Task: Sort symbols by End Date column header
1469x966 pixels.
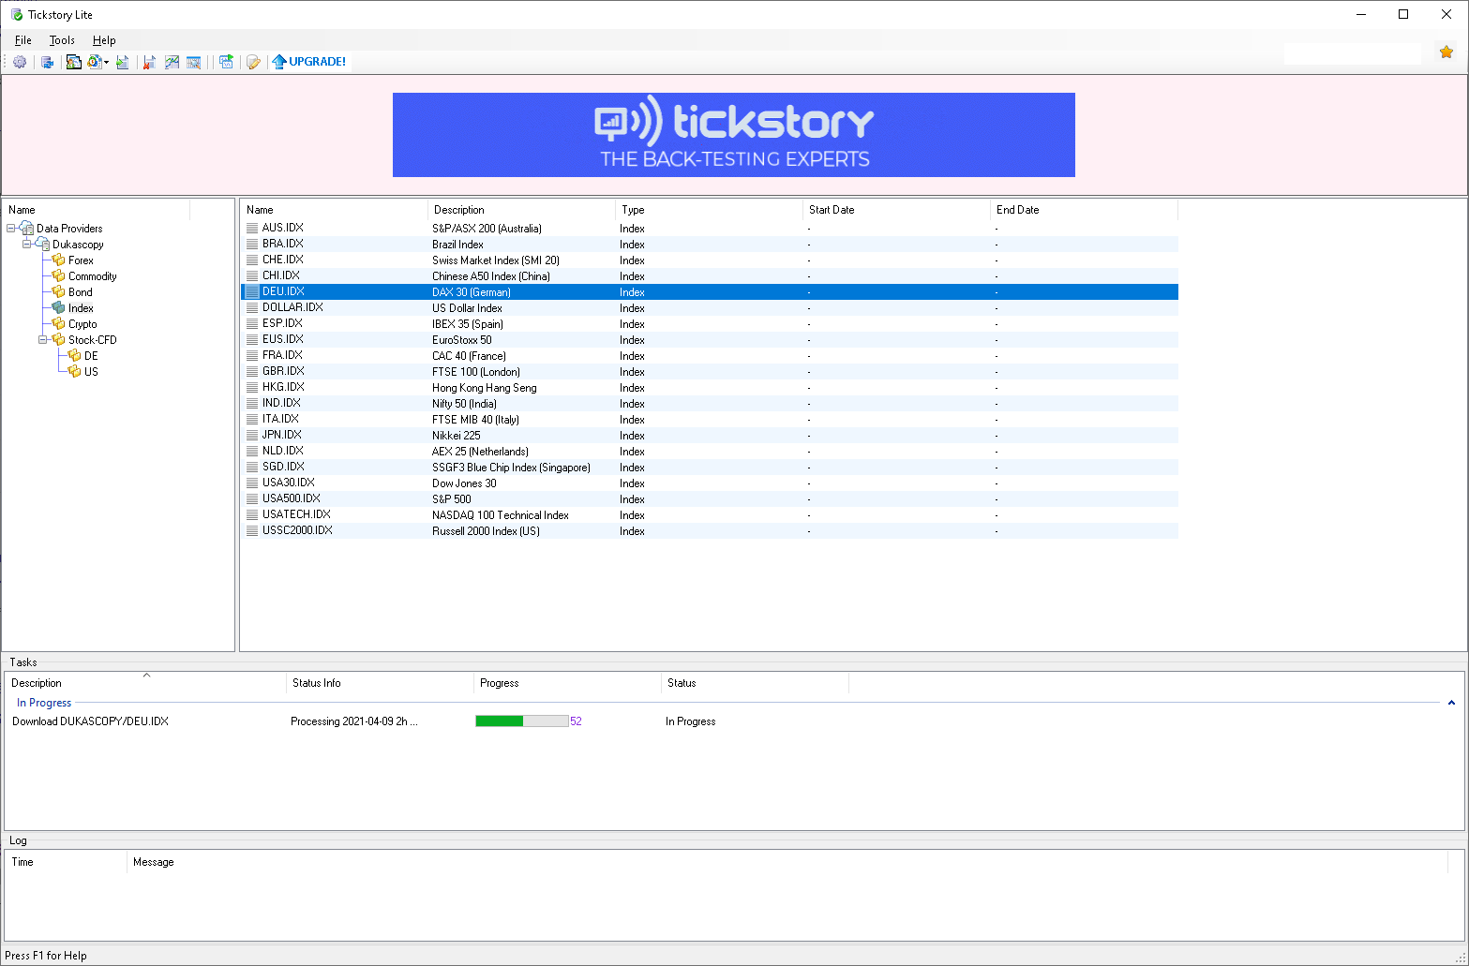Action: click(x=1084, y=210)
